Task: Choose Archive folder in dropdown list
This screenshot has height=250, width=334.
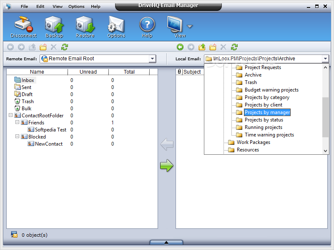Action: pos(253,75)
